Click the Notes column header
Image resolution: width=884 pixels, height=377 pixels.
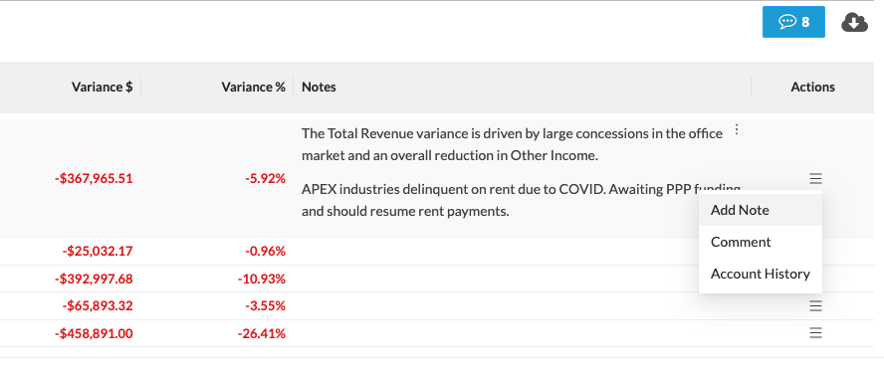click(319, 87)
